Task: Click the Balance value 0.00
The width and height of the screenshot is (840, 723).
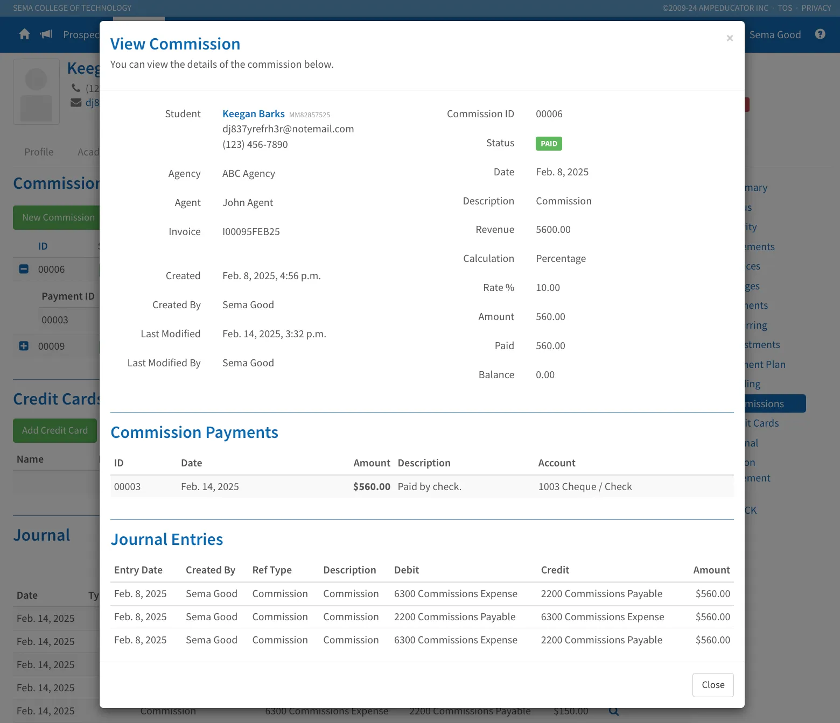Action: (x=545, y=375)
